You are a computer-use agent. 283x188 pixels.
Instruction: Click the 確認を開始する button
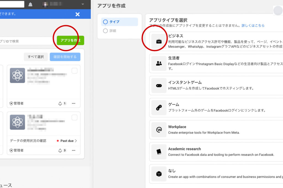pyautogui.click(x=65, y=57)
